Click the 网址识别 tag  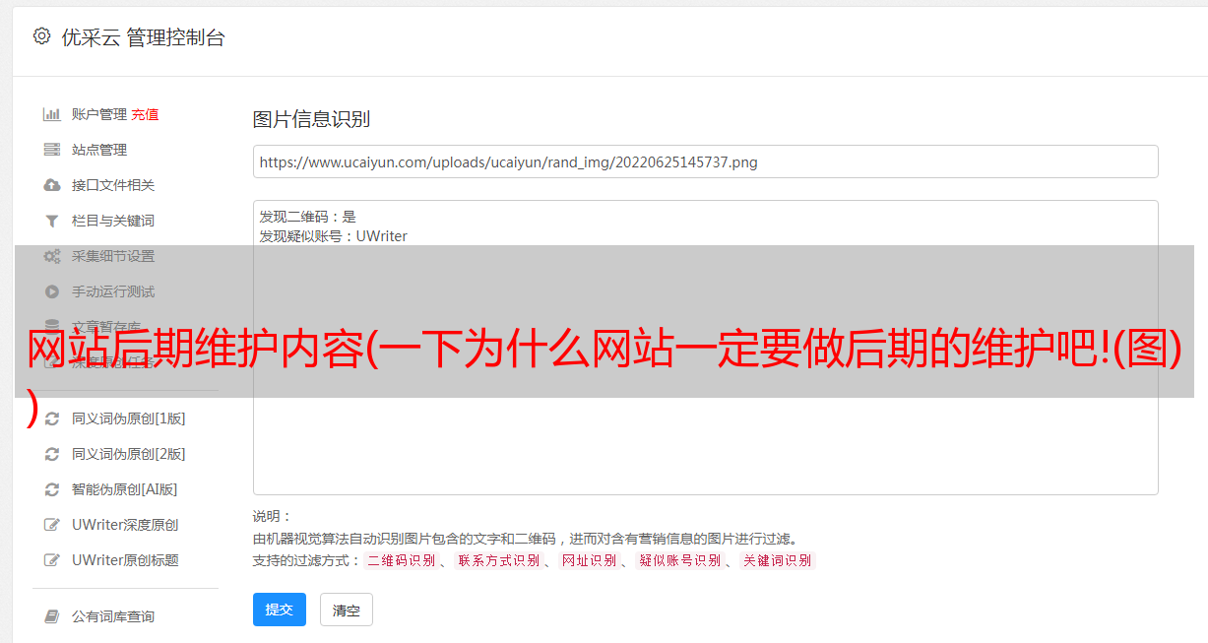589,560
